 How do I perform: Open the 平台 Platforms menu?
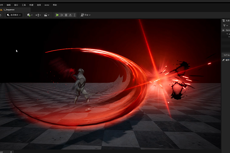85,15
